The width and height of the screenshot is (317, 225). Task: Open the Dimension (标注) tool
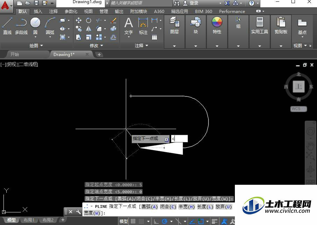pyautogui.click(x=143, y=26)
